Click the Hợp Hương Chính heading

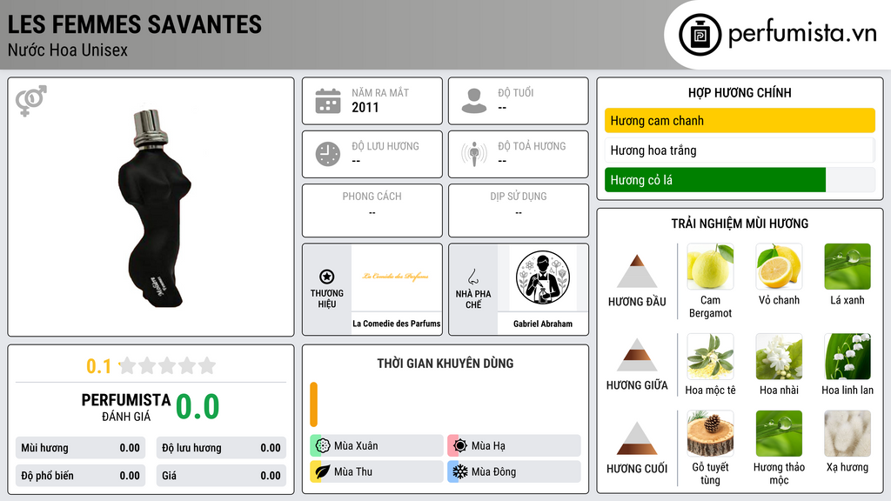pyautogui.click(x=740, y=92)
